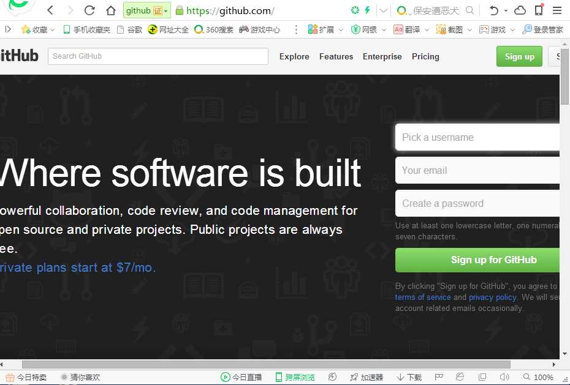Screen dimensions: 570x385
Task: Expand the 网银 online banking dropdown
Action: coord(384,30)
